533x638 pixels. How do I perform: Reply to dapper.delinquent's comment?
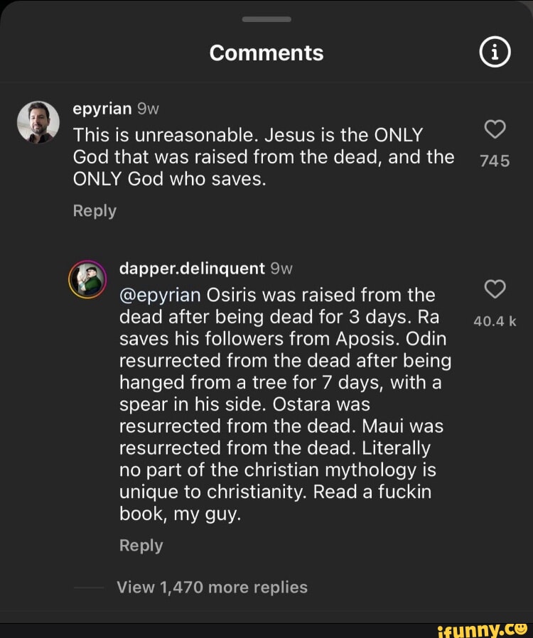pyautogui.click(x=141, y=545)
